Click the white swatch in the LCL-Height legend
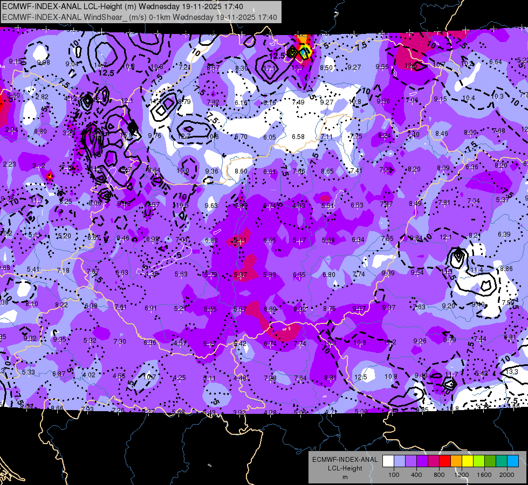The width and height of the screenshot is (528, 485). coord(388,461)
